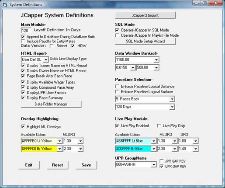This screenshot has height=188, width=225.
Task: Open the Data Folder Manager
Action: 51,104
